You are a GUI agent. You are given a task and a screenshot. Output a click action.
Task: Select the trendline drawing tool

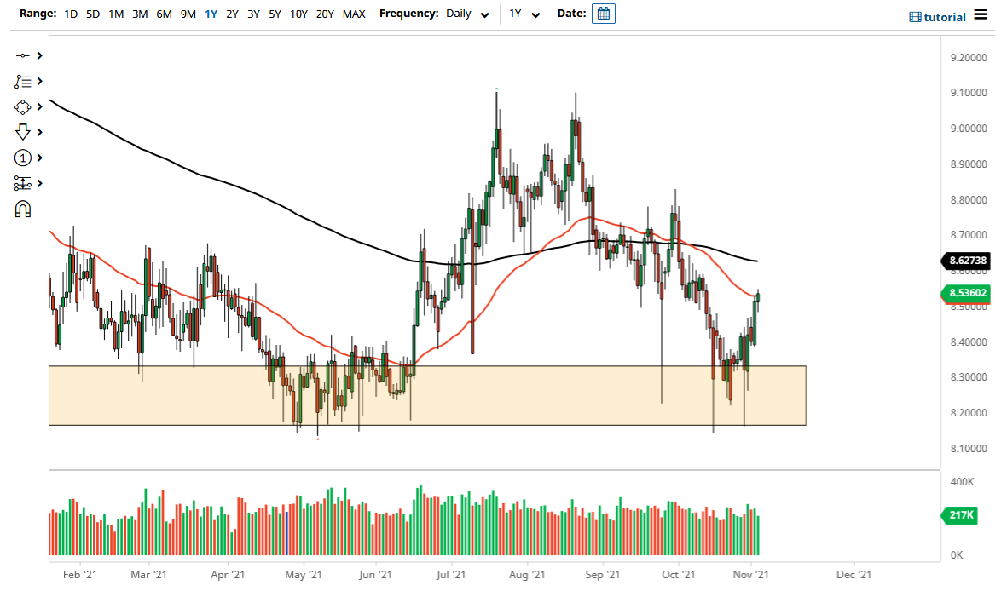coord(23,55)
